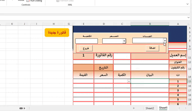This screenshot has height=111, width=192.
Task: Click the previous sheet navigation arrow
Action: point(179,108)
